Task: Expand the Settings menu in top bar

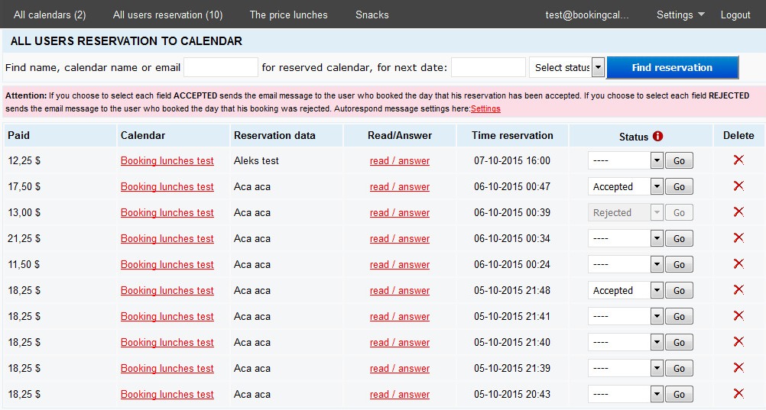Action: (x=680, y=15)
